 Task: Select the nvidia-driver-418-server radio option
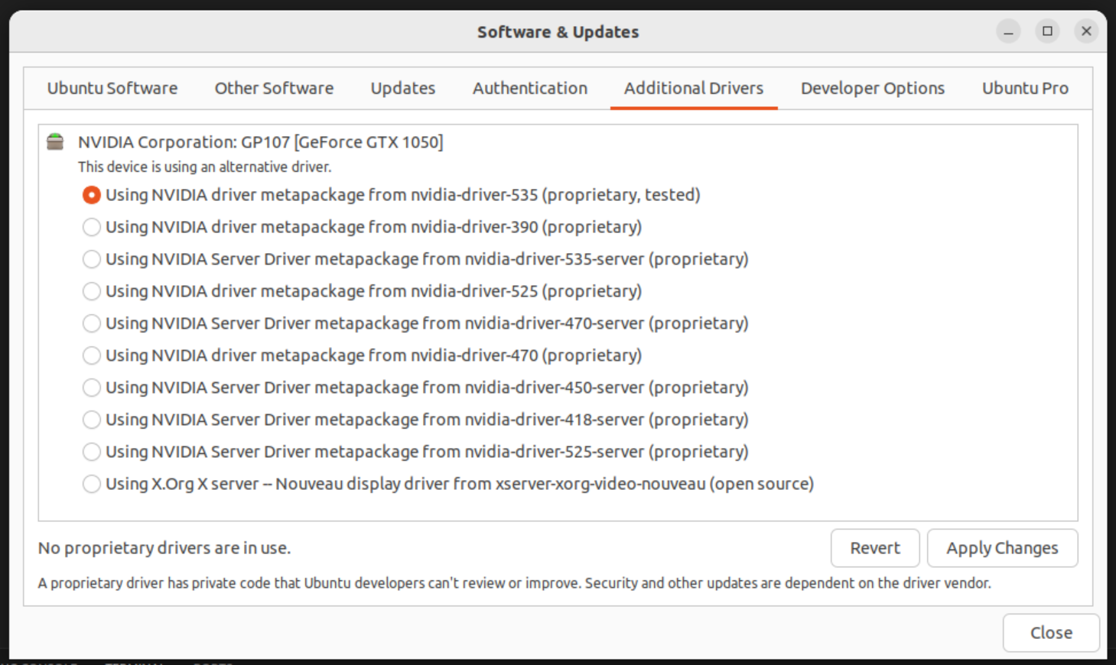[x=92, y=420]
